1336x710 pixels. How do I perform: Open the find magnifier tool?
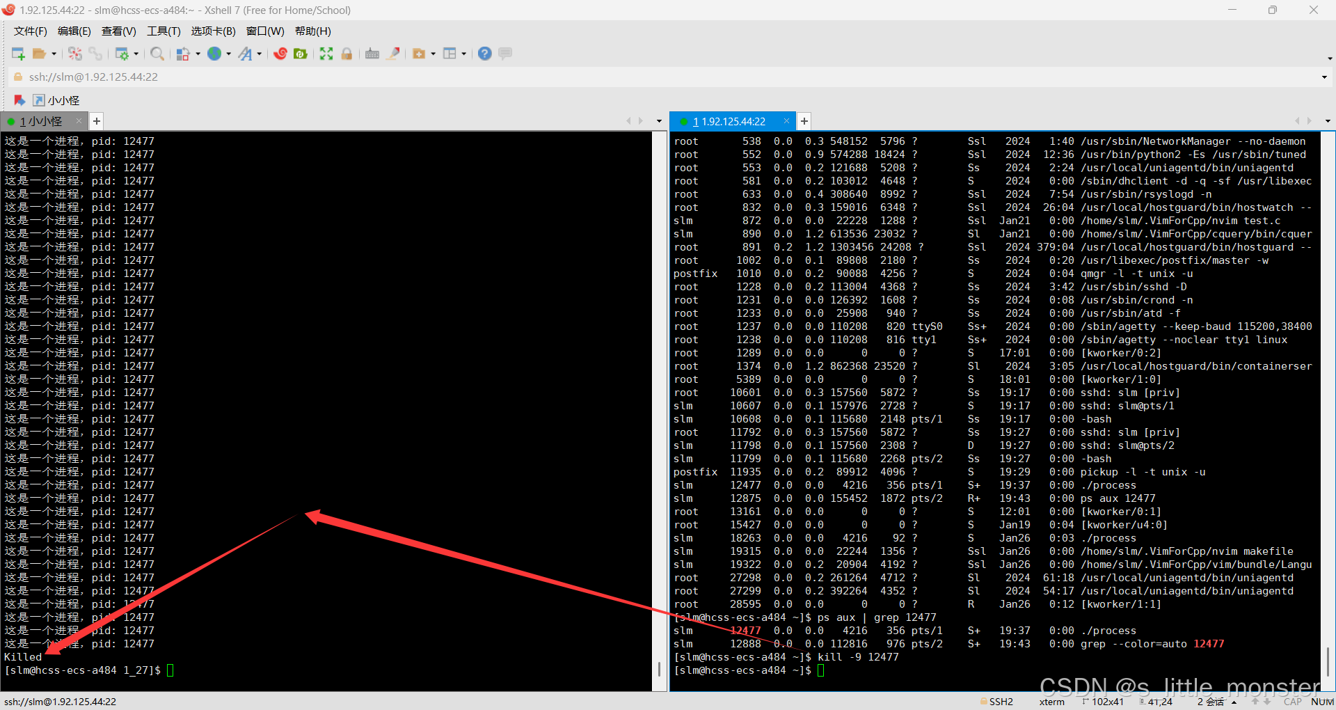tap(157, 54)
